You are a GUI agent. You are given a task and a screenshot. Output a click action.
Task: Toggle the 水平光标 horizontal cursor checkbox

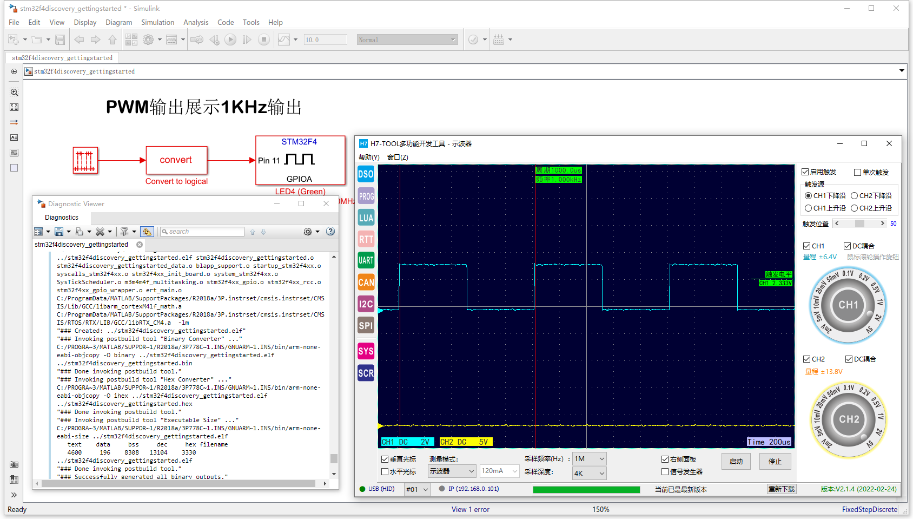[385, 471]
